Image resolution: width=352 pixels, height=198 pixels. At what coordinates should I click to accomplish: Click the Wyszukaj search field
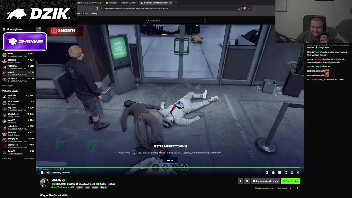176,20
